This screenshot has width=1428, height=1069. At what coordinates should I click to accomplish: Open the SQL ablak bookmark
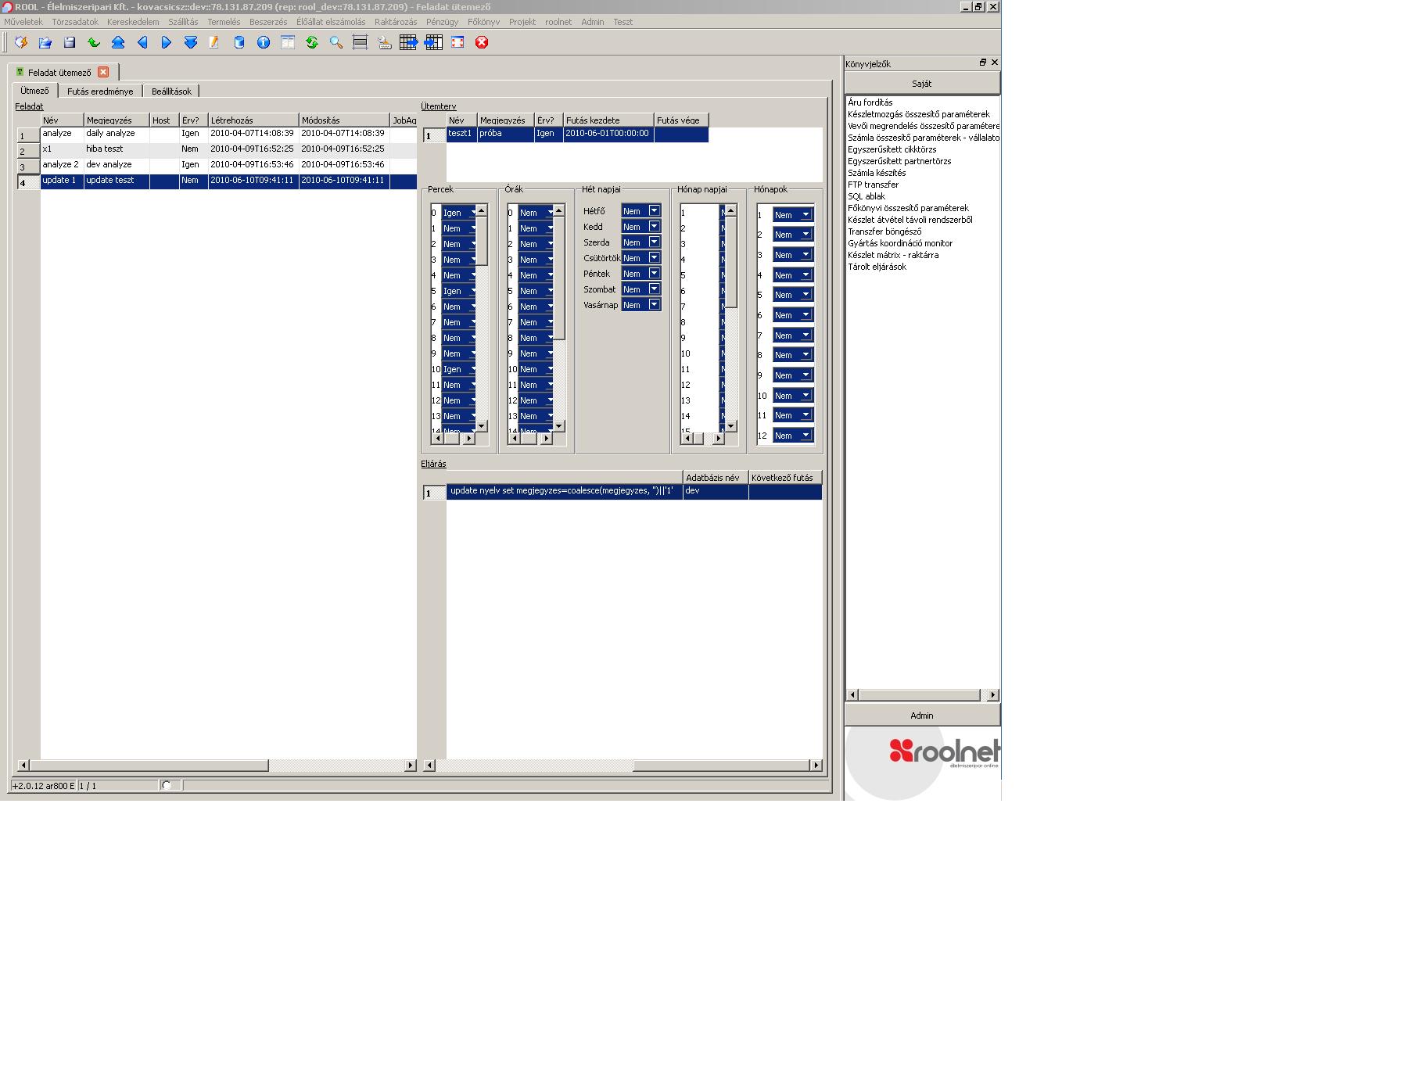coord(866,196)
